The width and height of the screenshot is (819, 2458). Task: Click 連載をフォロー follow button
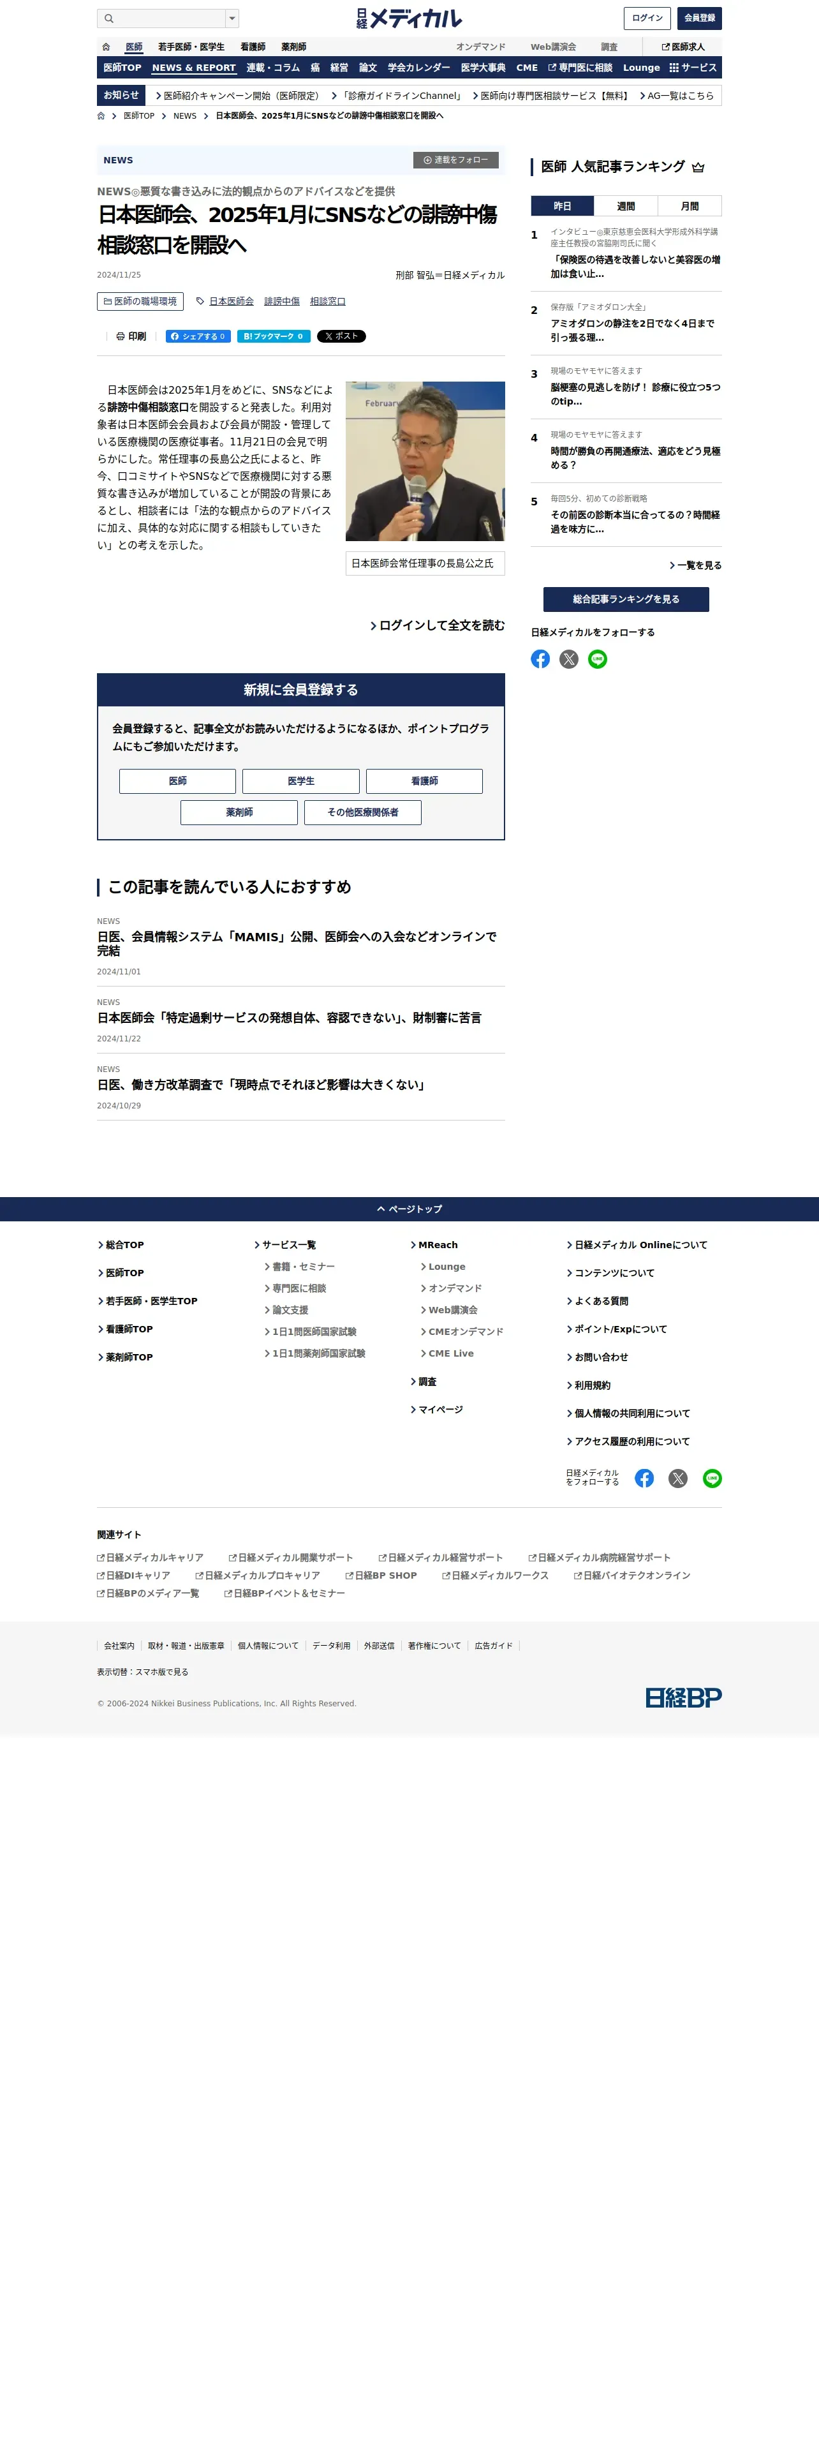coord(455,160)
